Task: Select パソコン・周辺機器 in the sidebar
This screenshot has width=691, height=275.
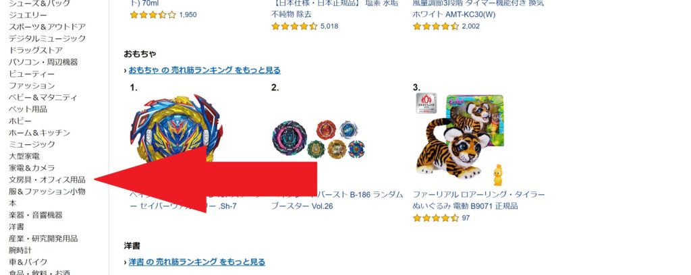Action: (x=43, y=62)
